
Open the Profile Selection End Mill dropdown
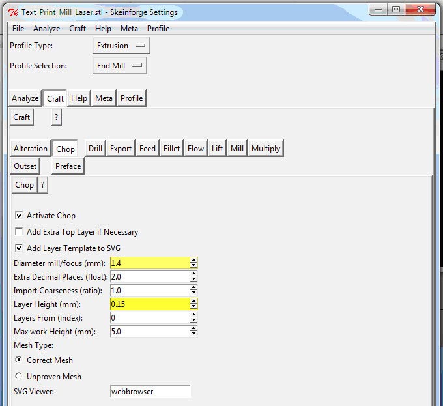pyautogui.click(x=120, y=66)
